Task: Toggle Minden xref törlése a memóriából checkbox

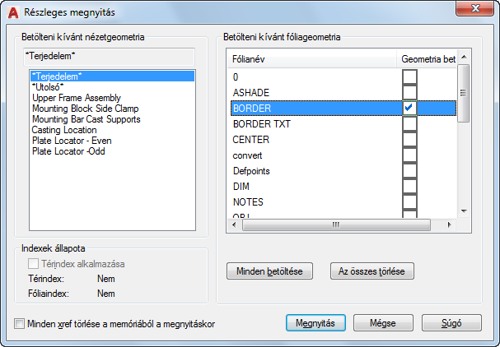Action: point(20,324)
